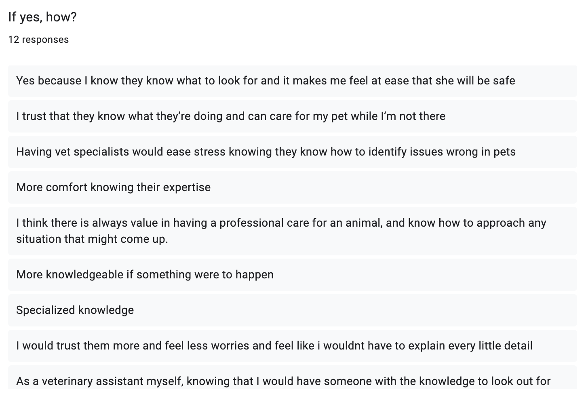The width and height of the screenshot is (586, 400).
Task: Click the word "expertise" in the fourth response
Action: (x=188, y=187)
